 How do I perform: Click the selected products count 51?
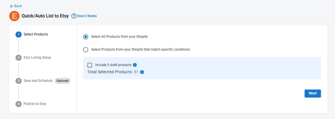click(136, 72)
